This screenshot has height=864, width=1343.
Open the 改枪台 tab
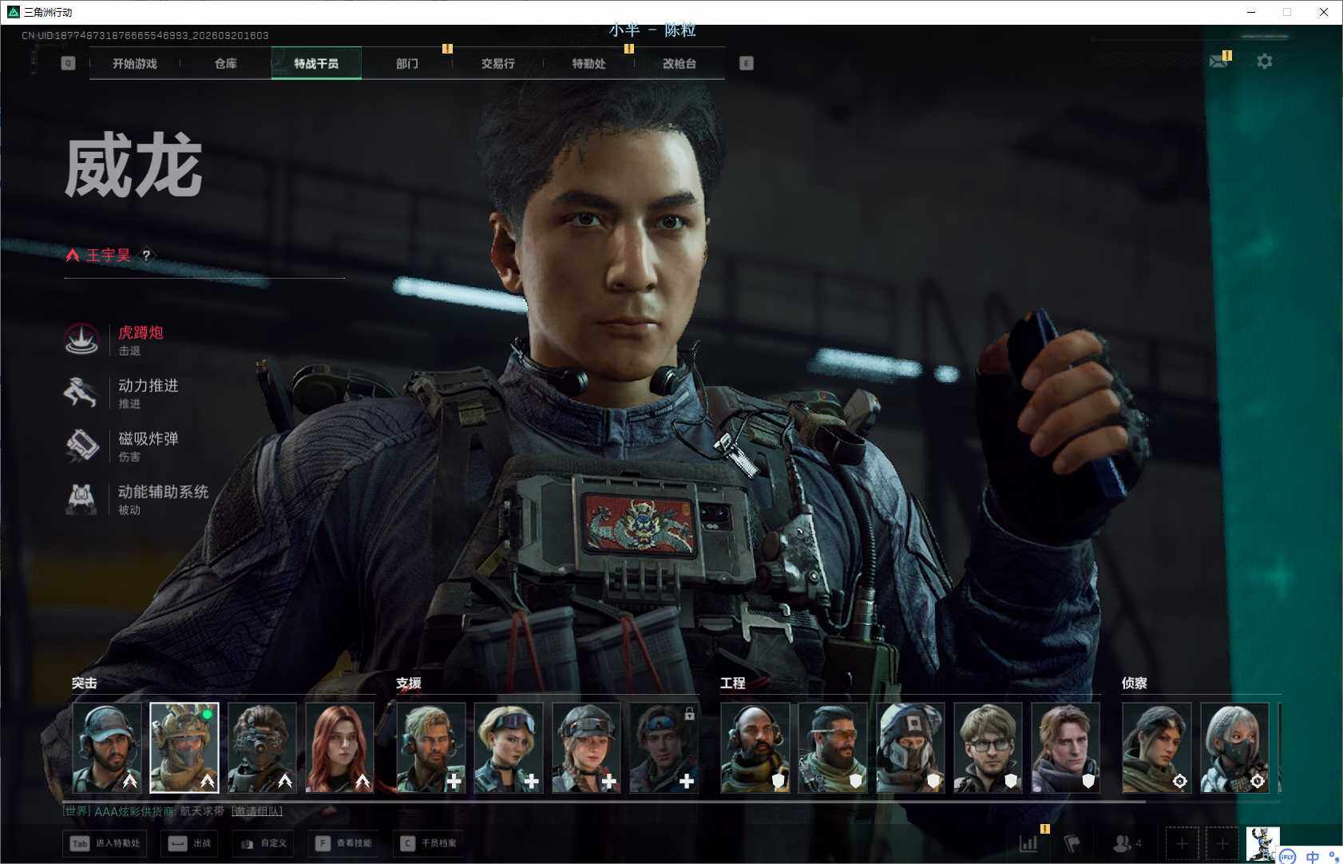(679, 63)
